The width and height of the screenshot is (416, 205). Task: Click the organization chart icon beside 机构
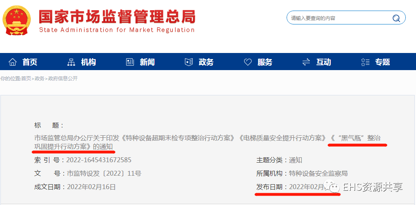pyautogui.click(x=71, y=62)
